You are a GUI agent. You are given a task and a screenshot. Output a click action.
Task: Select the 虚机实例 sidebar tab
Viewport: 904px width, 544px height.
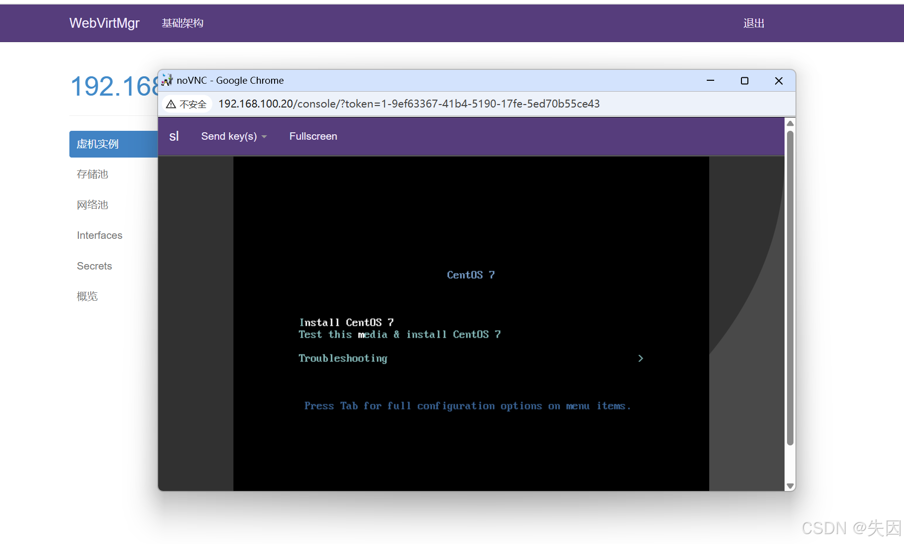coord(113,144)
